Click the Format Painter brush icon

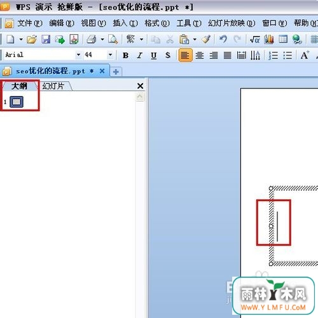206,39
